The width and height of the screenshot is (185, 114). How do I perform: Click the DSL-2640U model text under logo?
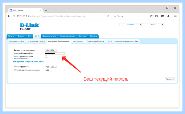(25, 29)
